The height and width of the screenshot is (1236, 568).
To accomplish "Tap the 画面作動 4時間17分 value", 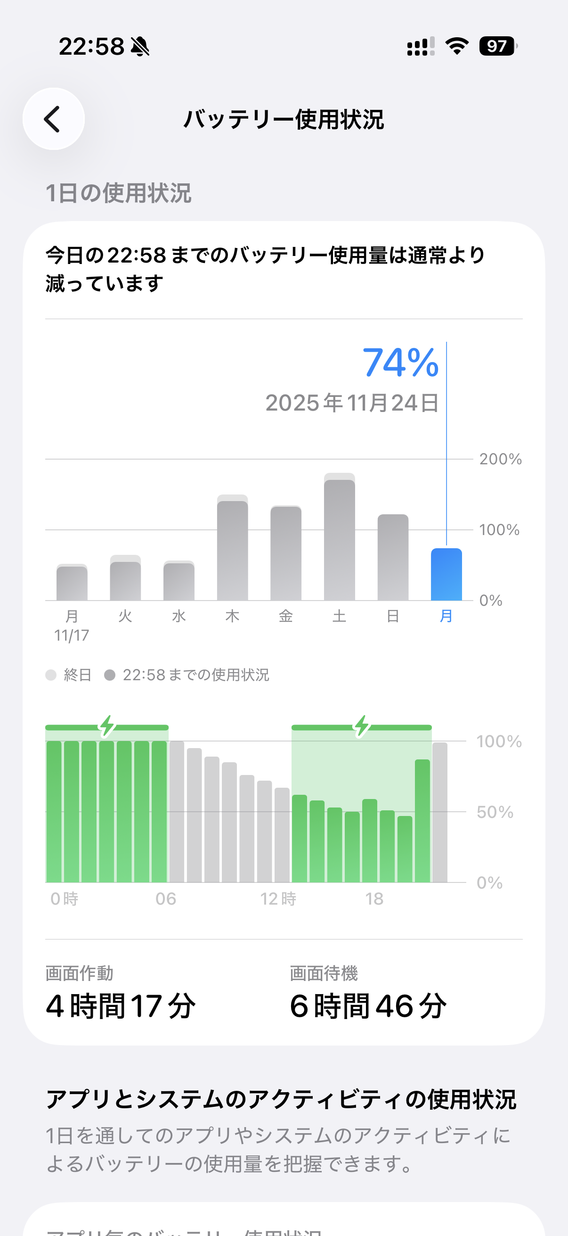I will tap(121, 1006).
